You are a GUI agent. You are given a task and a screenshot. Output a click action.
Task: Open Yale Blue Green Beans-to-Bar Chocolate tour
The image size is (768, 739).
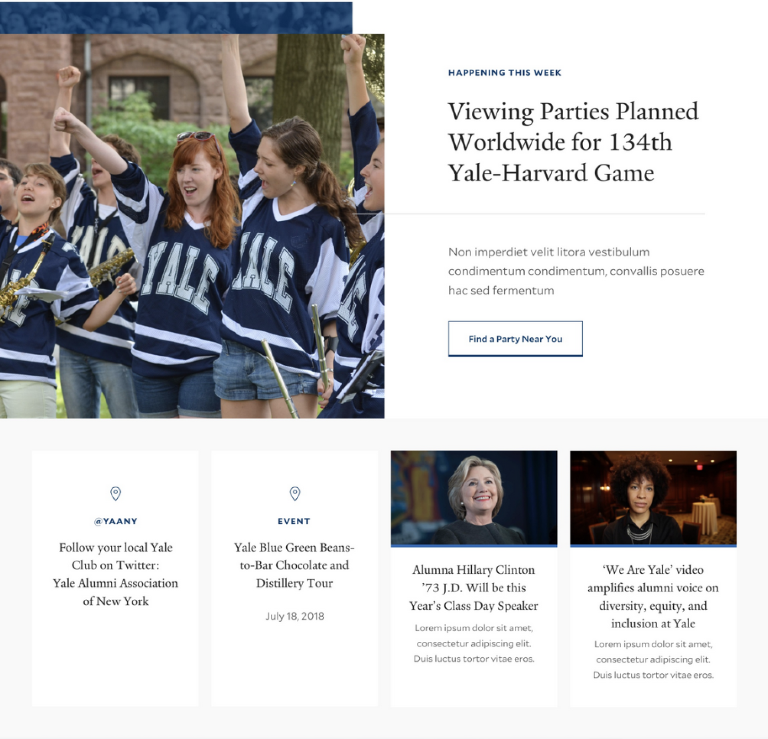294,565
